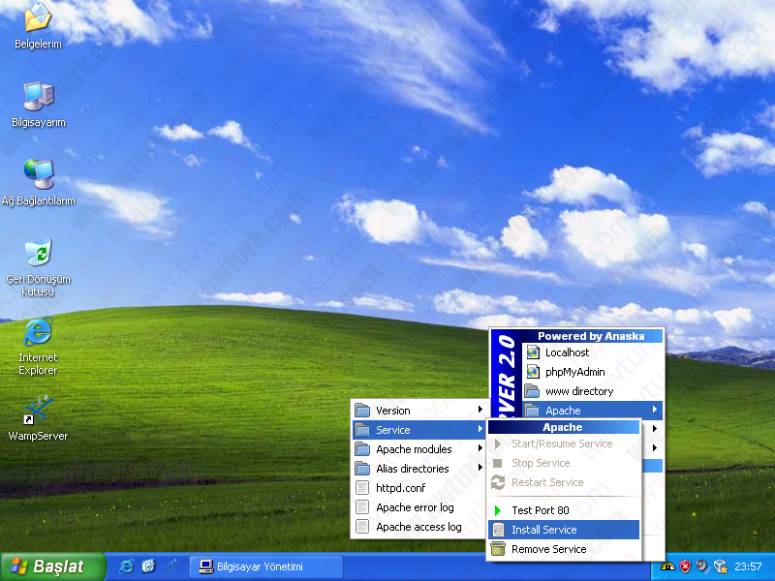
Task: Click the Başlat start button
Action: pos(53,566)
